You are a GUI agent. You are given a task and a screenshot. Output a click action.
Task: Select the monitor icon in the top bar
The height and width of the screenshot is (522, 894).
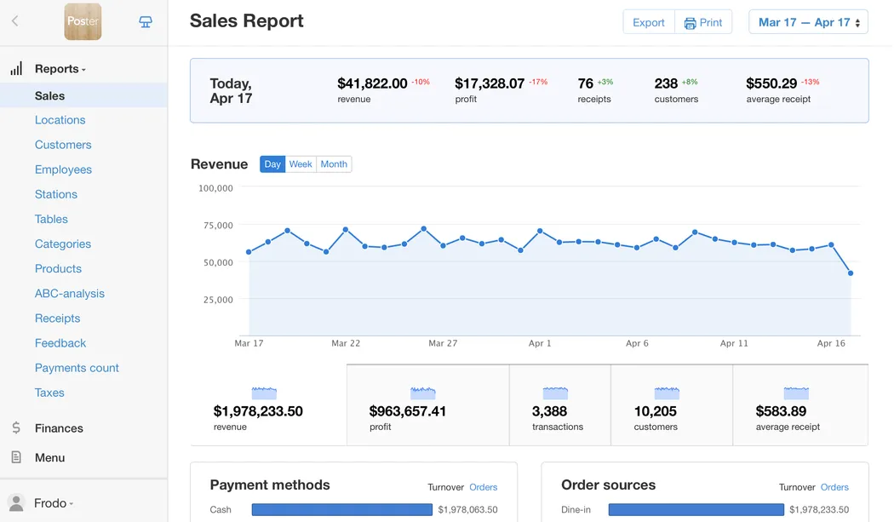coord(145,21)
